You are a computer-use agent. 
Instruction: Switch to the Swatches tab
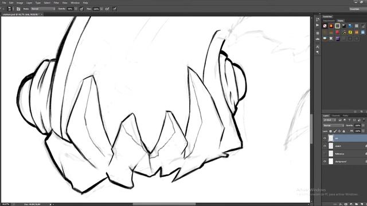coord(327,17)
